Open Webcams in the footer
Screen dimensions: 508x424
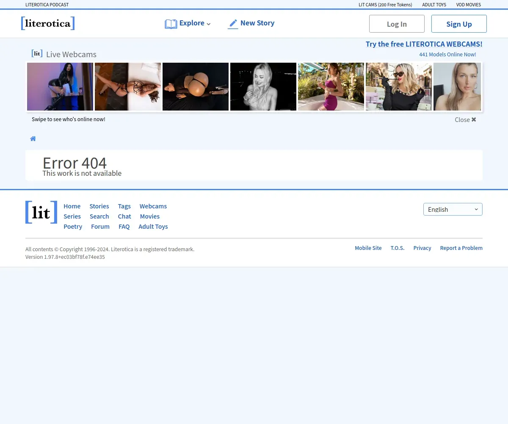[153, 206]
